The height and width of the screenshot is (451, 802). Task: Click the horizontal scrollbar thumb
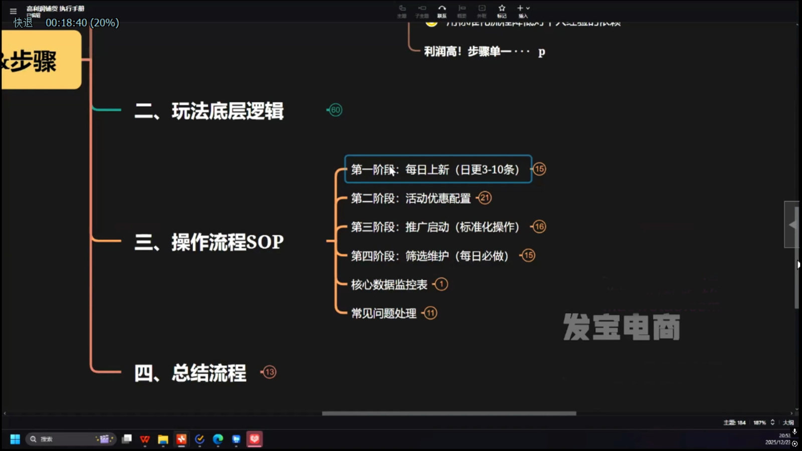coord(449,413)
